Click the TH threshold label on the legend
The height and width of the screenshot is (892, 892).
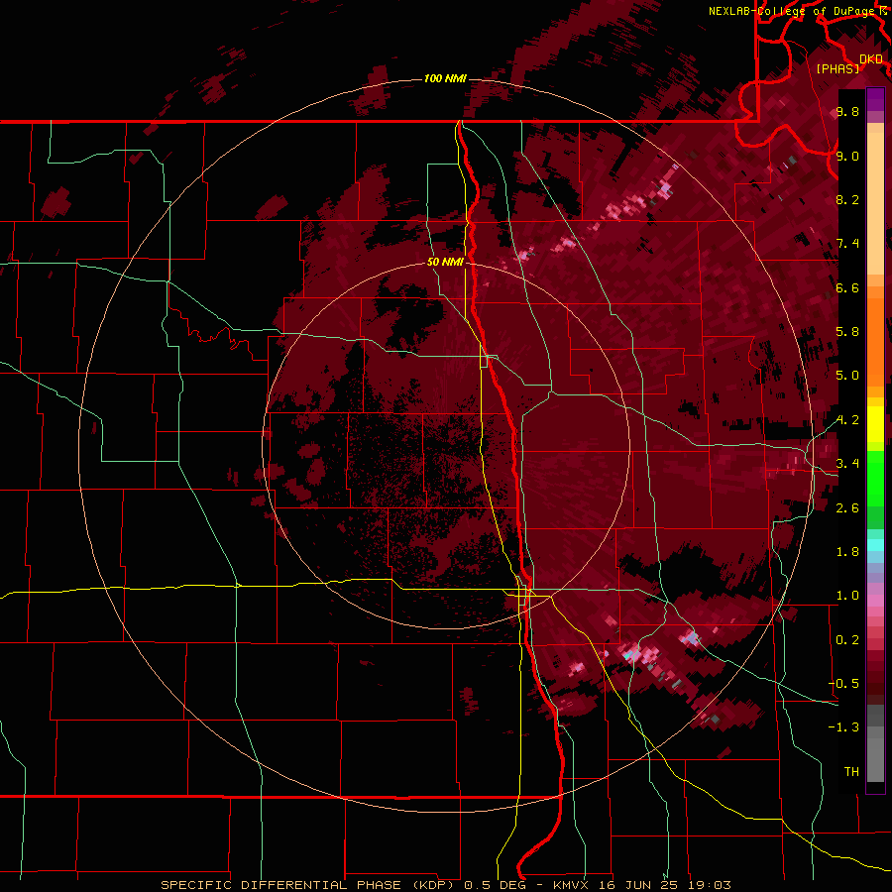[851, 772]
